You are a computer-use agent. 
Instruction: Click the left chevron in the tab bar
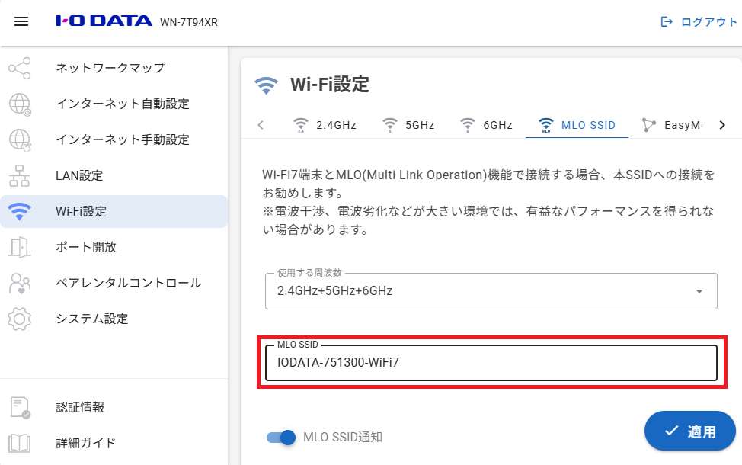click(x=261, y=124)
